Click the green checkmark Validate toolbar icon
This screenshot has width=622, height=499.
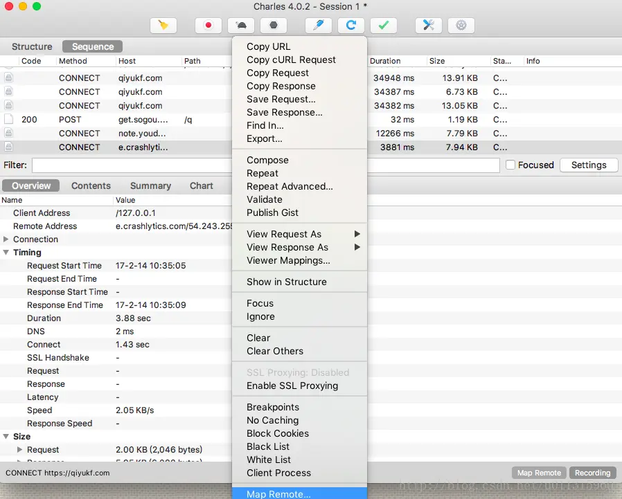[x=383, y=26]
